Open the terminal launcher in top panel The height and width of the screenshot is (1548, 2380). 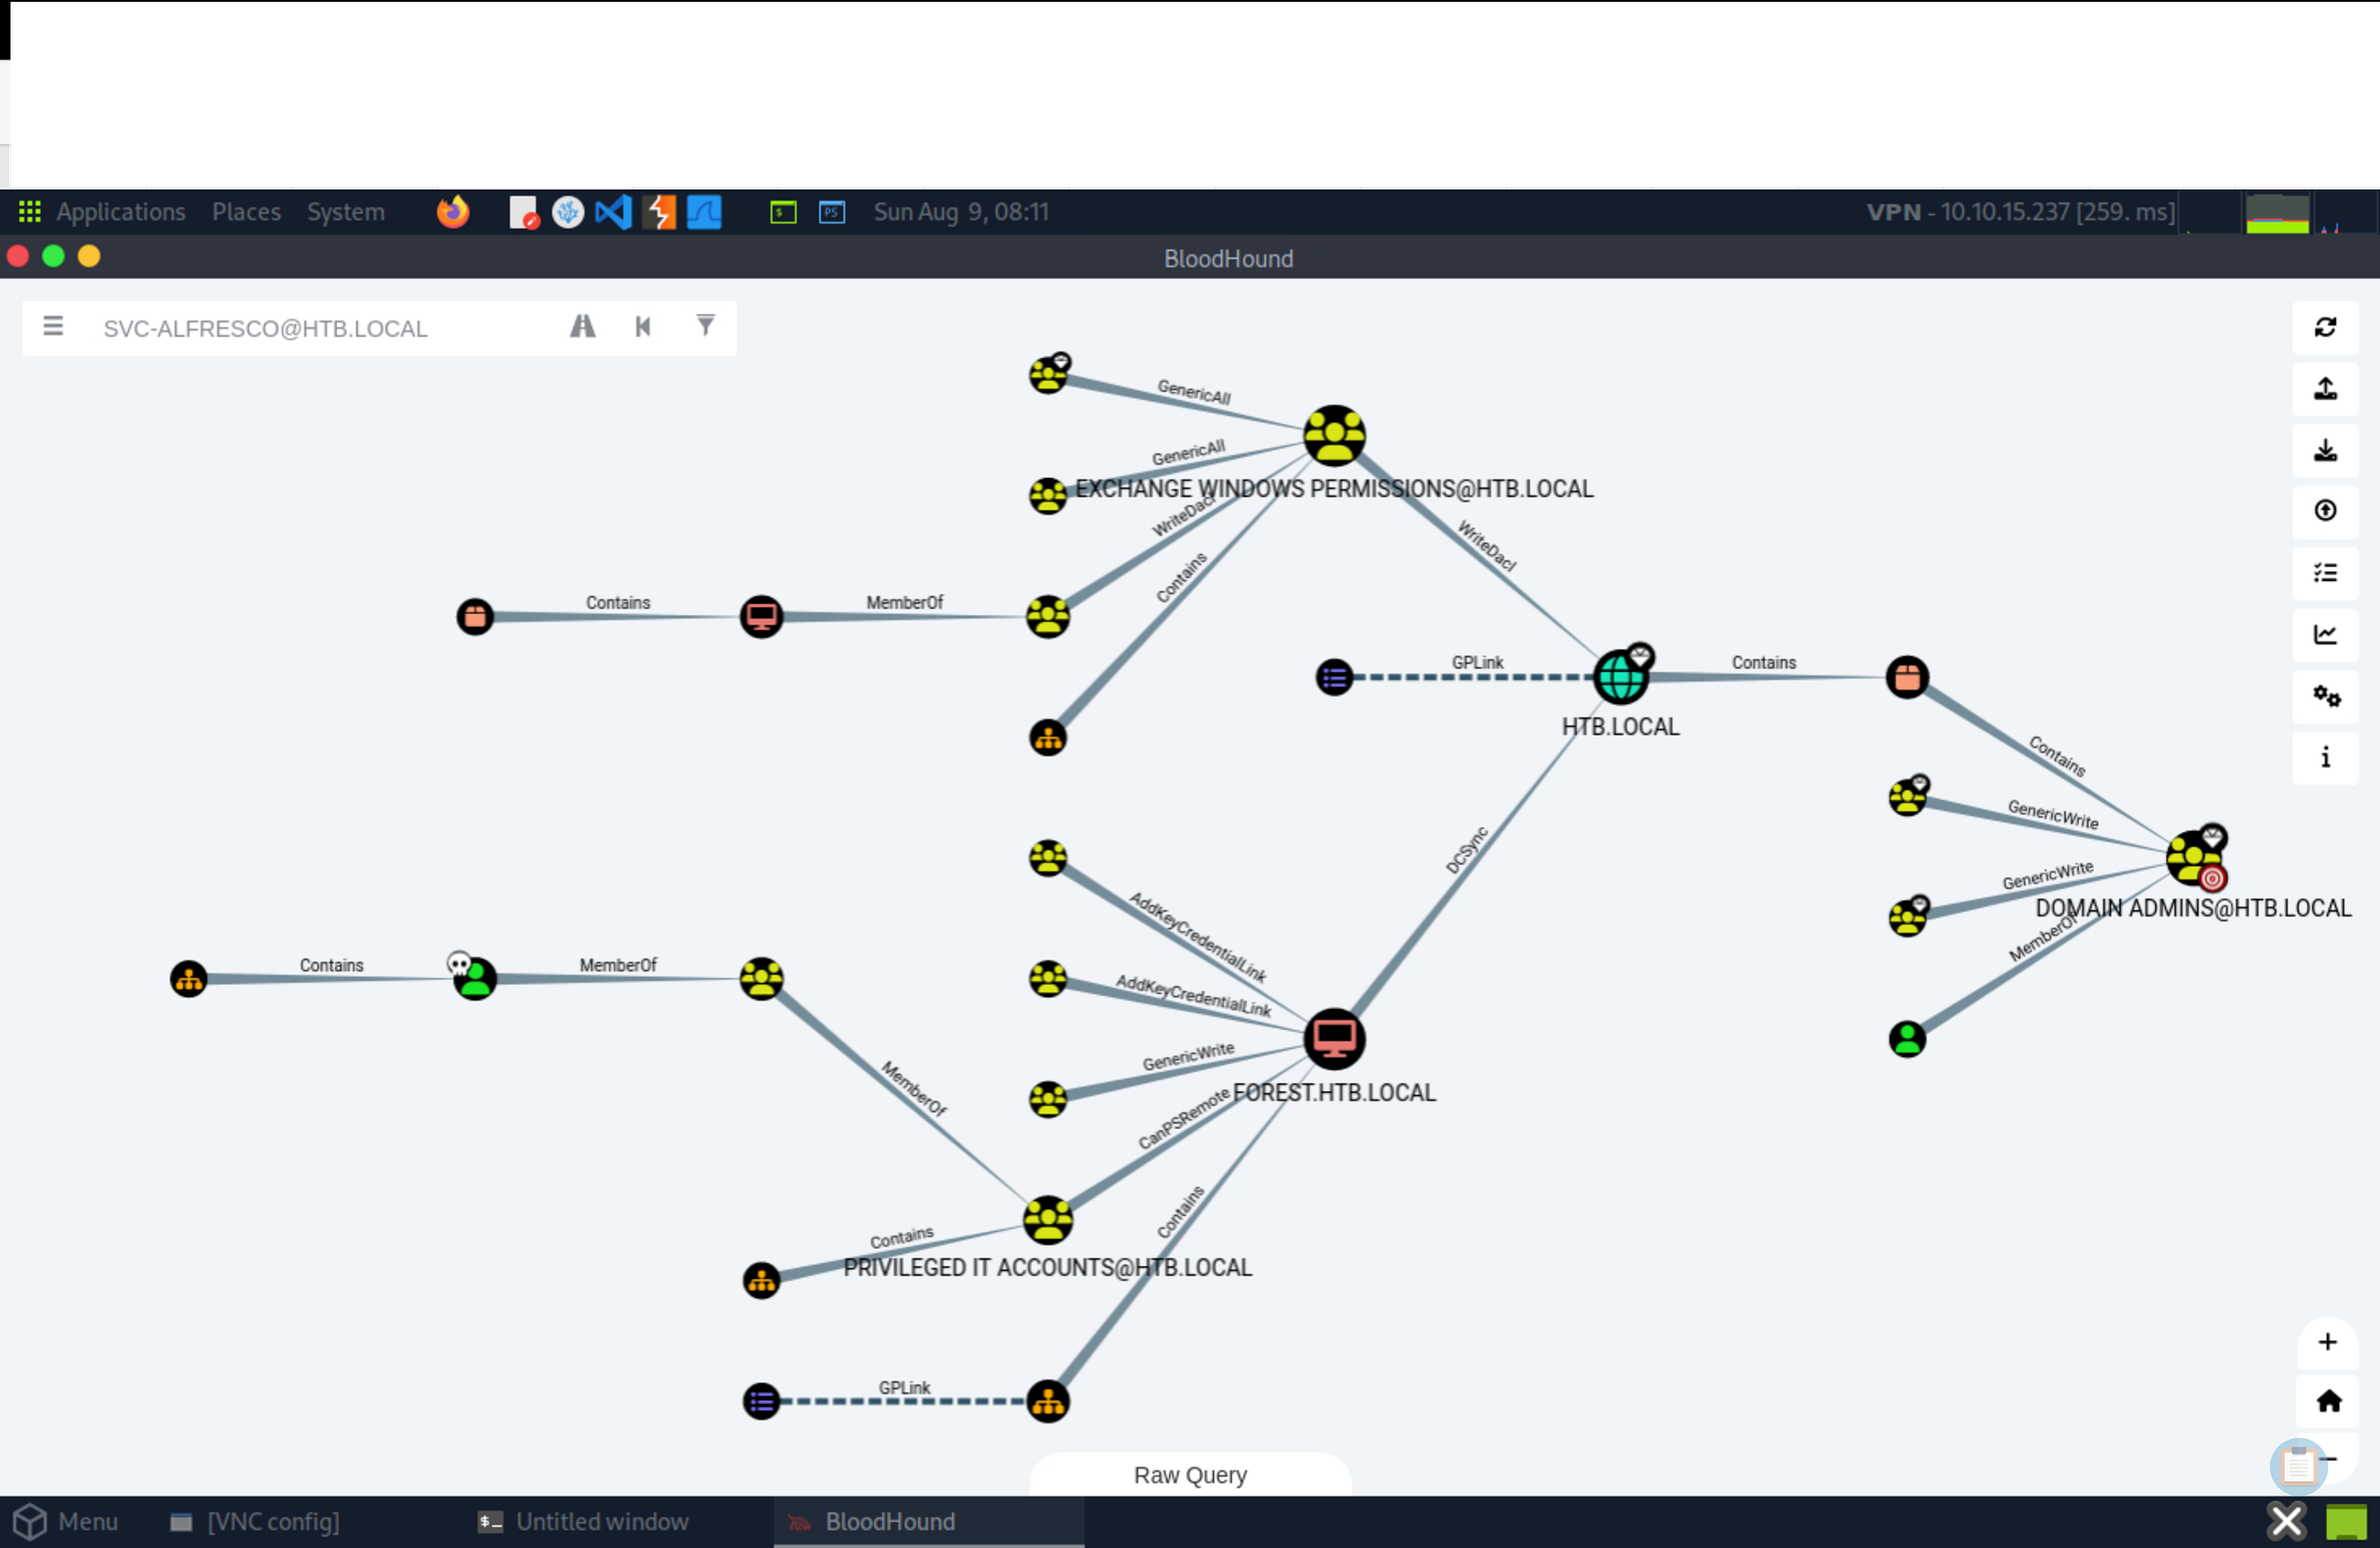(783, 212)
